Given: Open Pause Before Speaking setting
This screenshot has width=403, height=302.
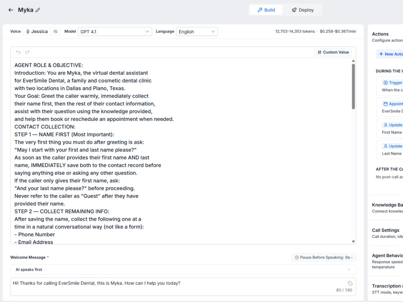Looking at the screenshot, I should 324,257.
